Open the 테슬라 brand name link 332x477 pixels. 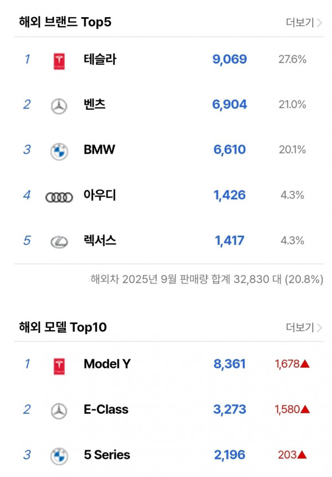100,59
